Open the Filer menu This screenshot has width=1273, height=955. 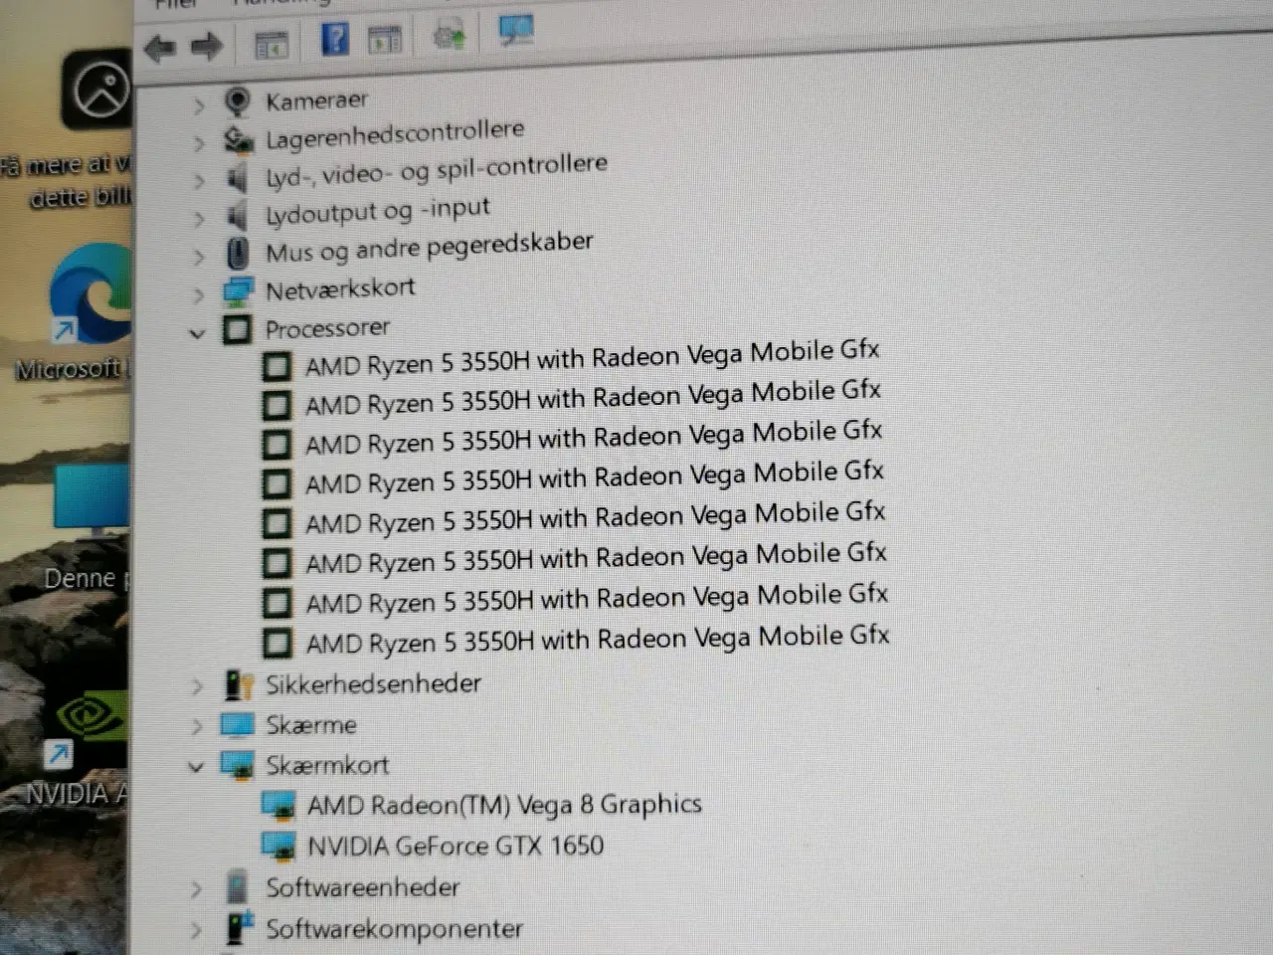point(175,5)
